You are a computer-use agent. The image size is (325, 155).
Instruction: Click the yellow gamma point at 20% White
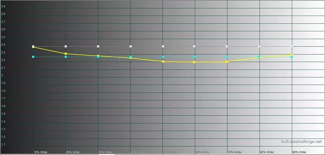tap(66, 54)
